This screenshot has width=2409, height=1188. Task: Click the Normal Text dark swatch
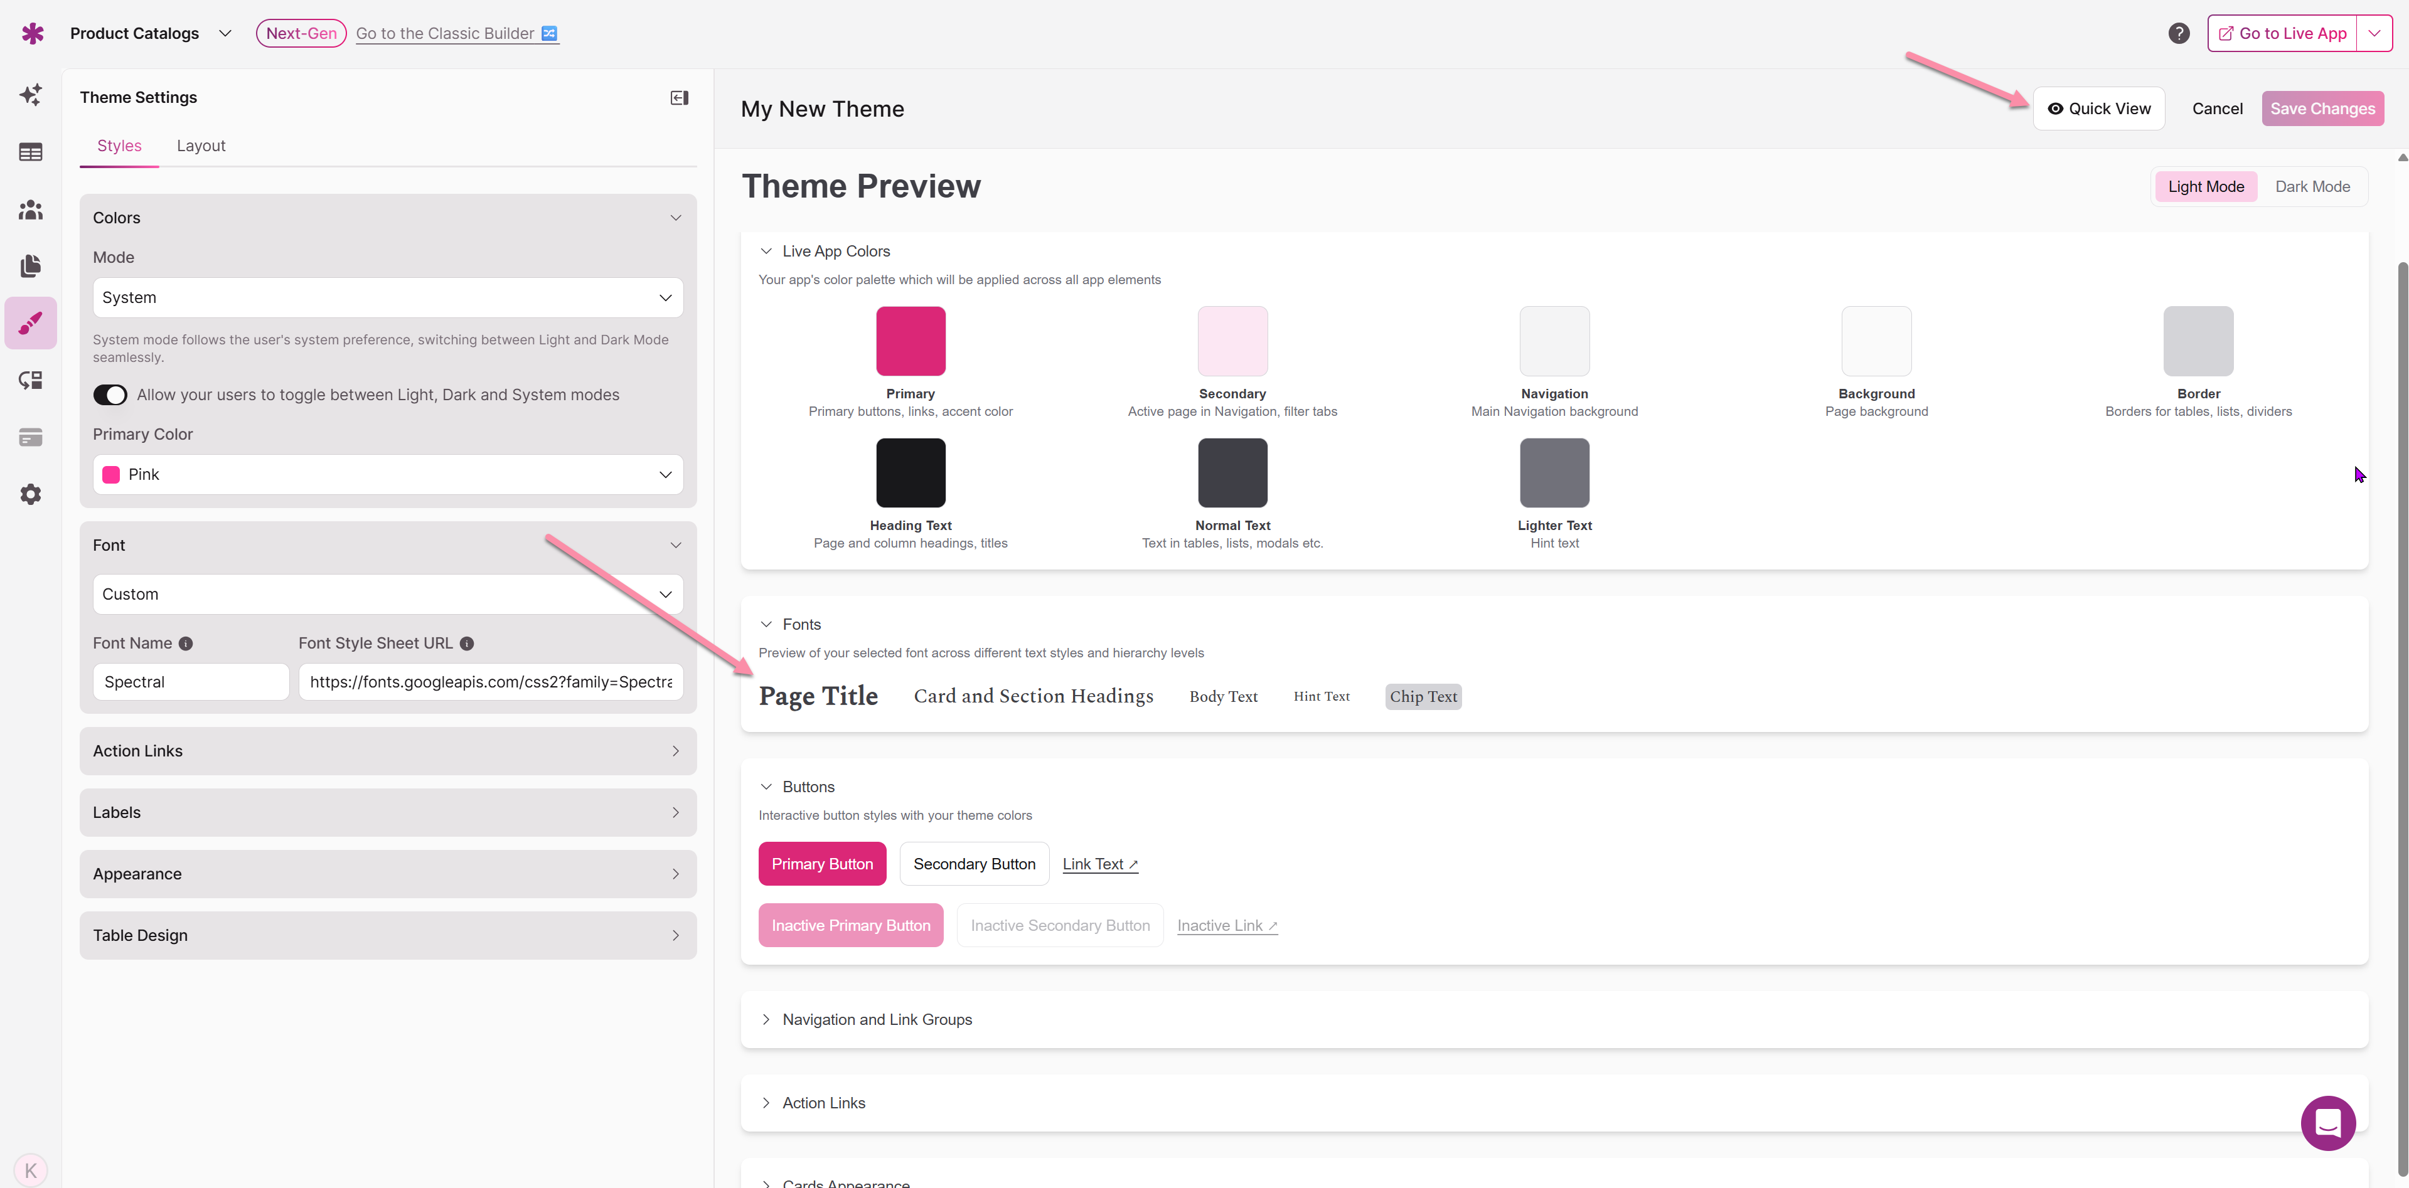(1232, 473)
